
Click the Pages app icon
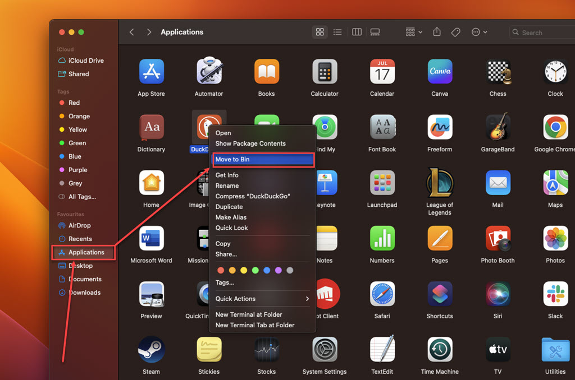tap(440, 238)
